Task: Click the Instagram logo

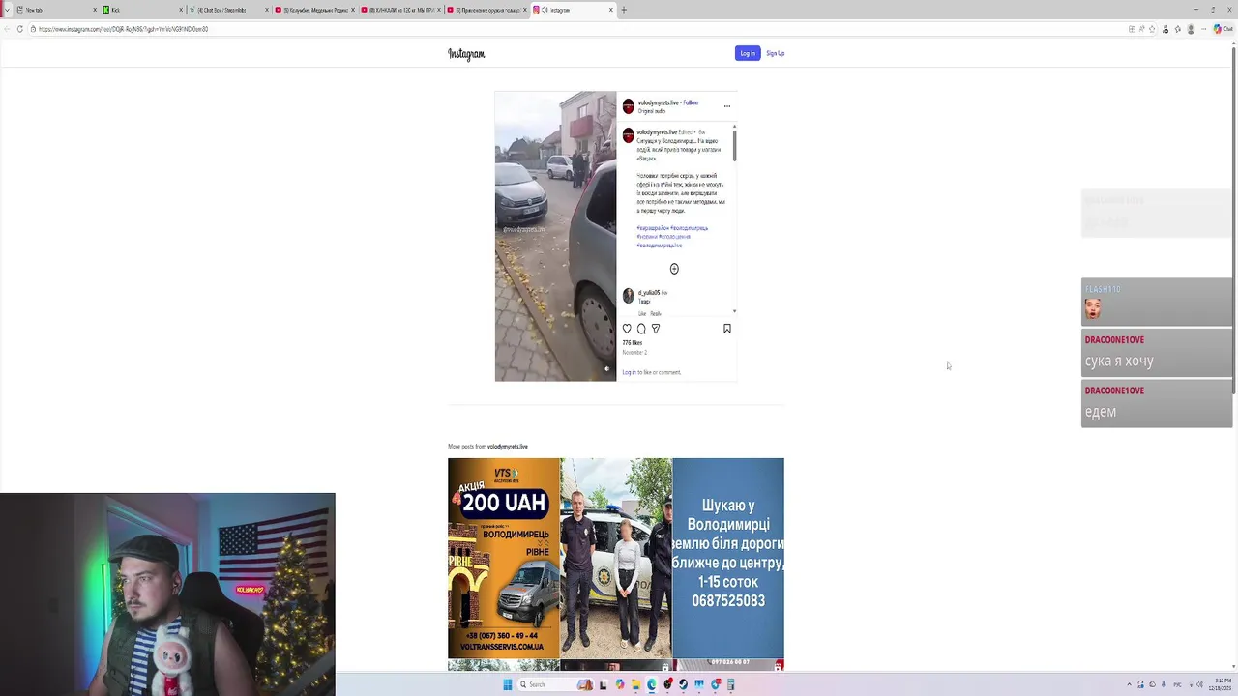Action: (466, 54)
